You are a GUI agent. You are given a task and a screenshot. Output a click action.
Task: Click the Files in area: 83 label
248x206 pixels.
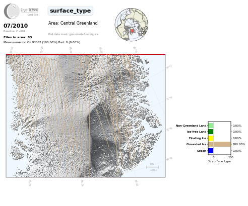18,37
